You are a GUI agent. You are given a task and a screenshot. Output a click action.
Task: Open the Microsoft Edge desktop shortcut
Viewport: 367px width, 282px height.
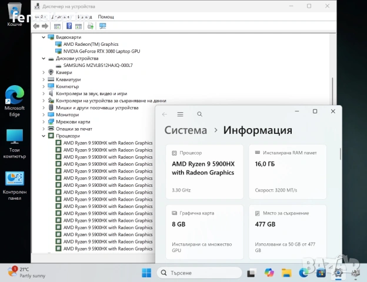click(x=15, y=101)
